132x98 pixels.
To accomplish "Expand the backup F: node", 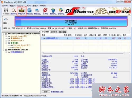I will 9,48.
